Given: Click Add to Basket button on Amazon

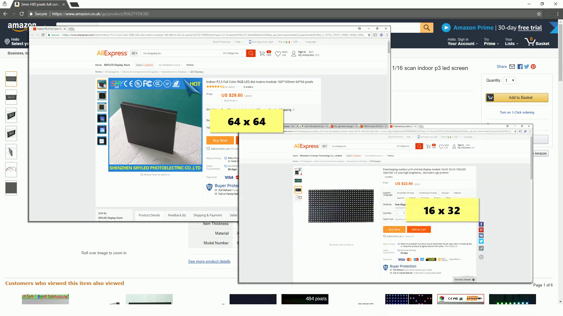Looking at the screenshot, I should (x=517, y=97).
